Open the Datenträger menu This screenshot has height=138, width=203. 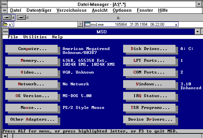[x=39, y=10]
